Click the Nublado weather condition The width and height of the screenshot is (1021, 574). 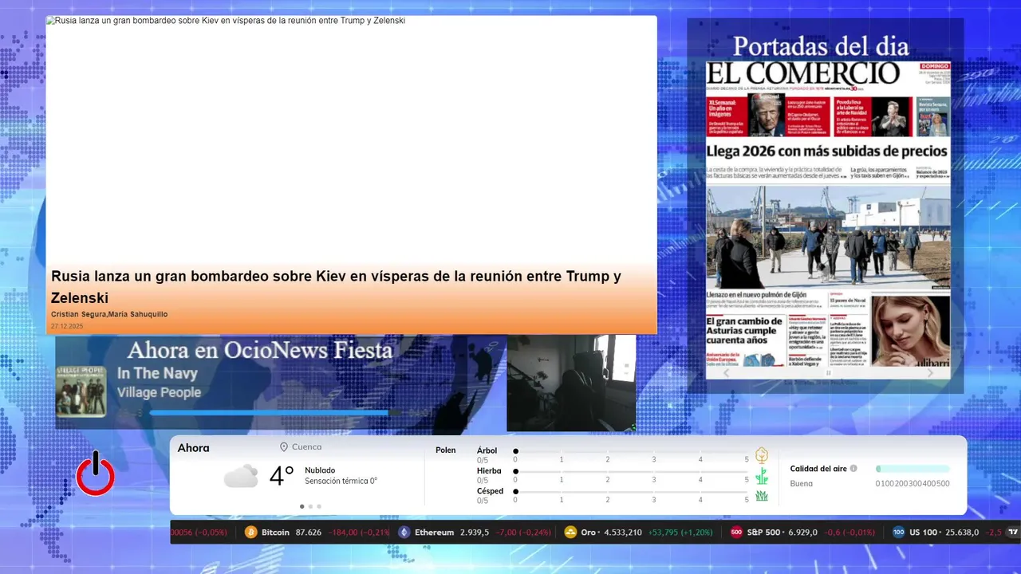[x=320, y=470]
